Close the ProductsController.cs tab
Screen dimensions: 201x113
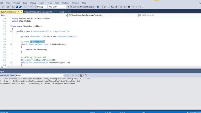pos(22,12)
